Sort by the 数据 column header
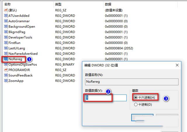Image resolution: width=187 pixels, height=132 pixels. (108, 4)
